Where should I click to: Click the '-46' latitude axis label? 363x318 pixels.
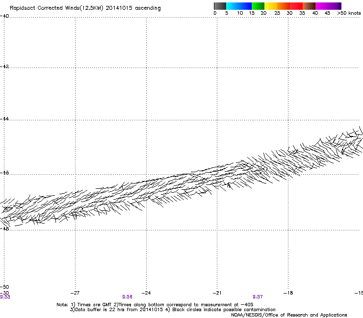pos(4,173)
